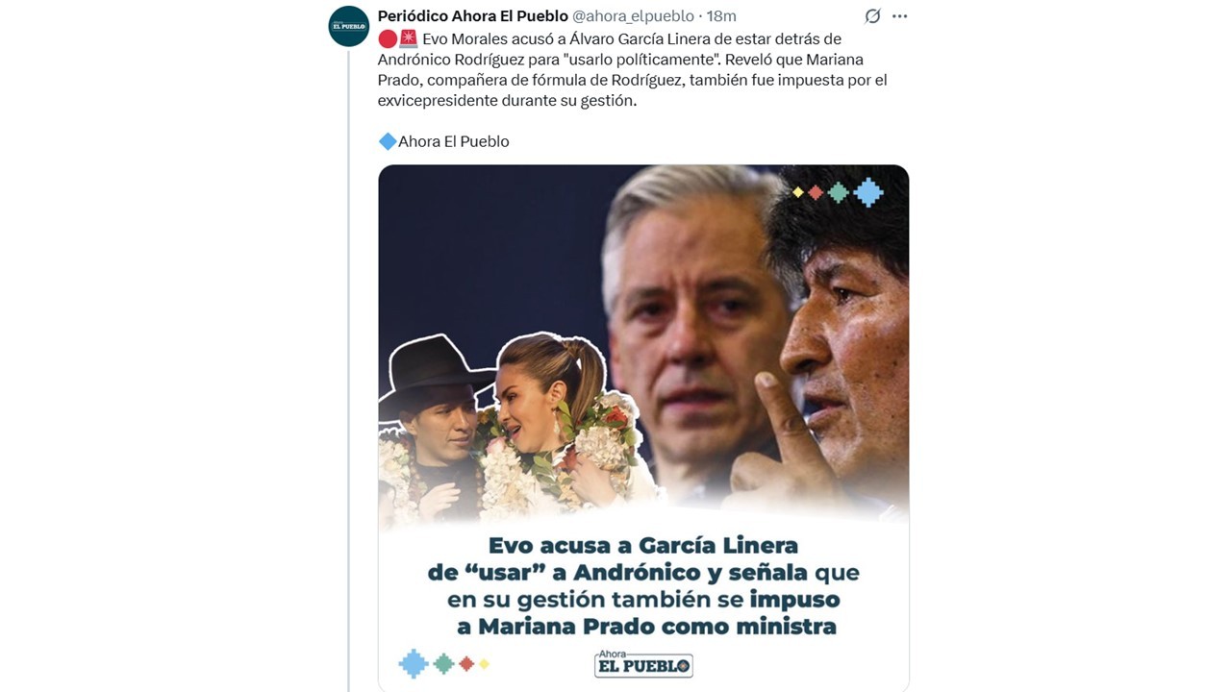Click the blue diamond emoji before Ahora El Pueblo
This screenshot has height=692, width=1231.
click(388, 141)
